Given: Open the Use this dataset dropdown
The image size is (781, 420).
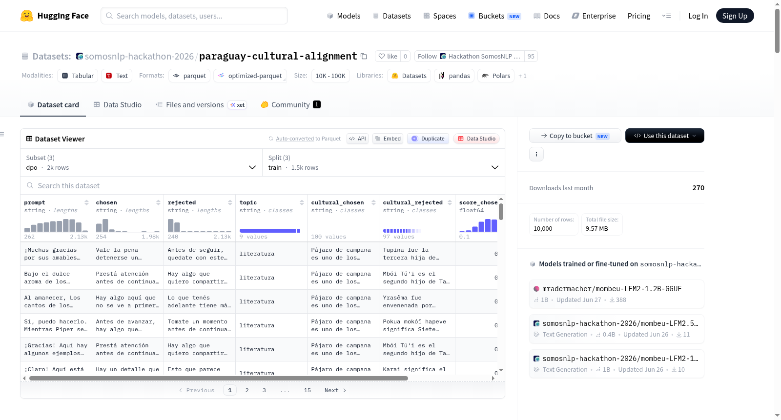Looking at the screenshot, I should (x=664, y=136).
